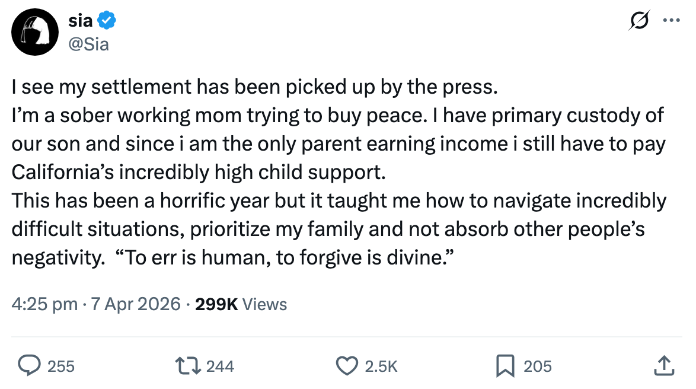Open the 299K Views analytics link
The width and height of the screenshot is (696, 389).
[241, 304]
